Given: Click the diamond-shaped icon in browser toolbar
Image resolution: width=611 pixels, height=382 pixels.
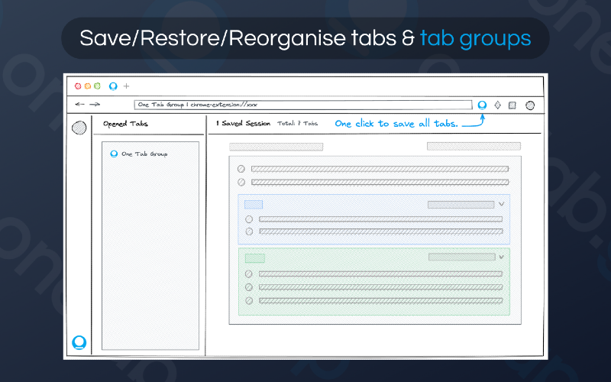Looking at the screenshot, I should pyautogui.click(x=498, y=105).
